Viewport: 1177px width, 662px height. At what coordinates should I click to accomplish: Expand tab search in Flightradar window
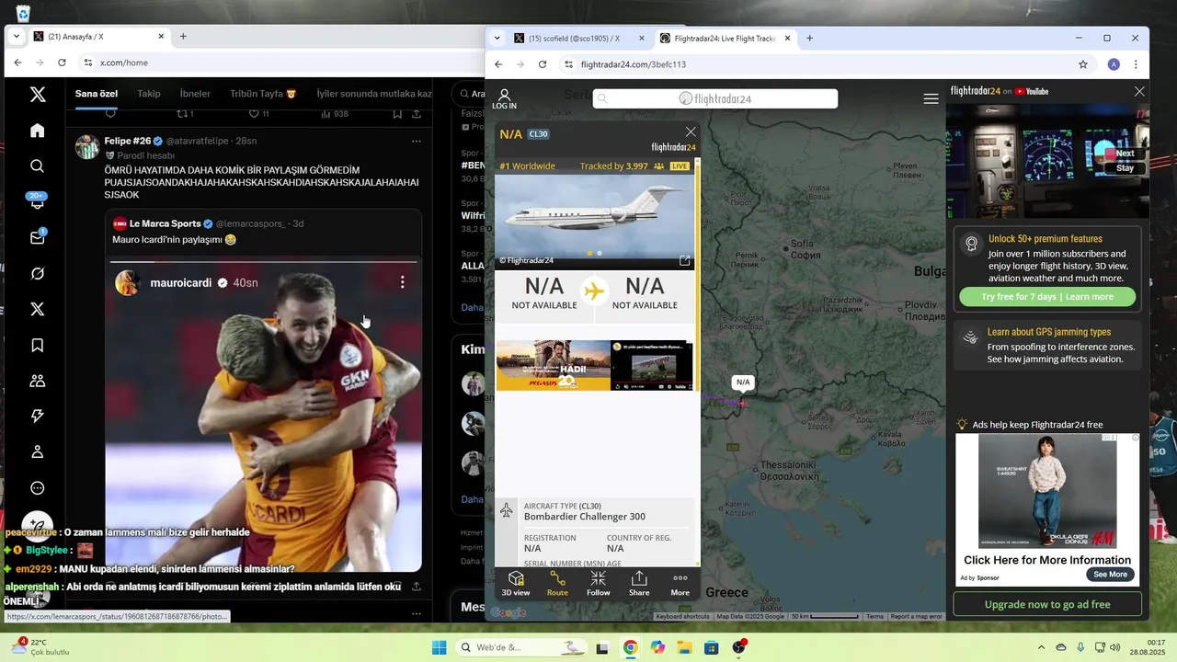pos(497,39)
